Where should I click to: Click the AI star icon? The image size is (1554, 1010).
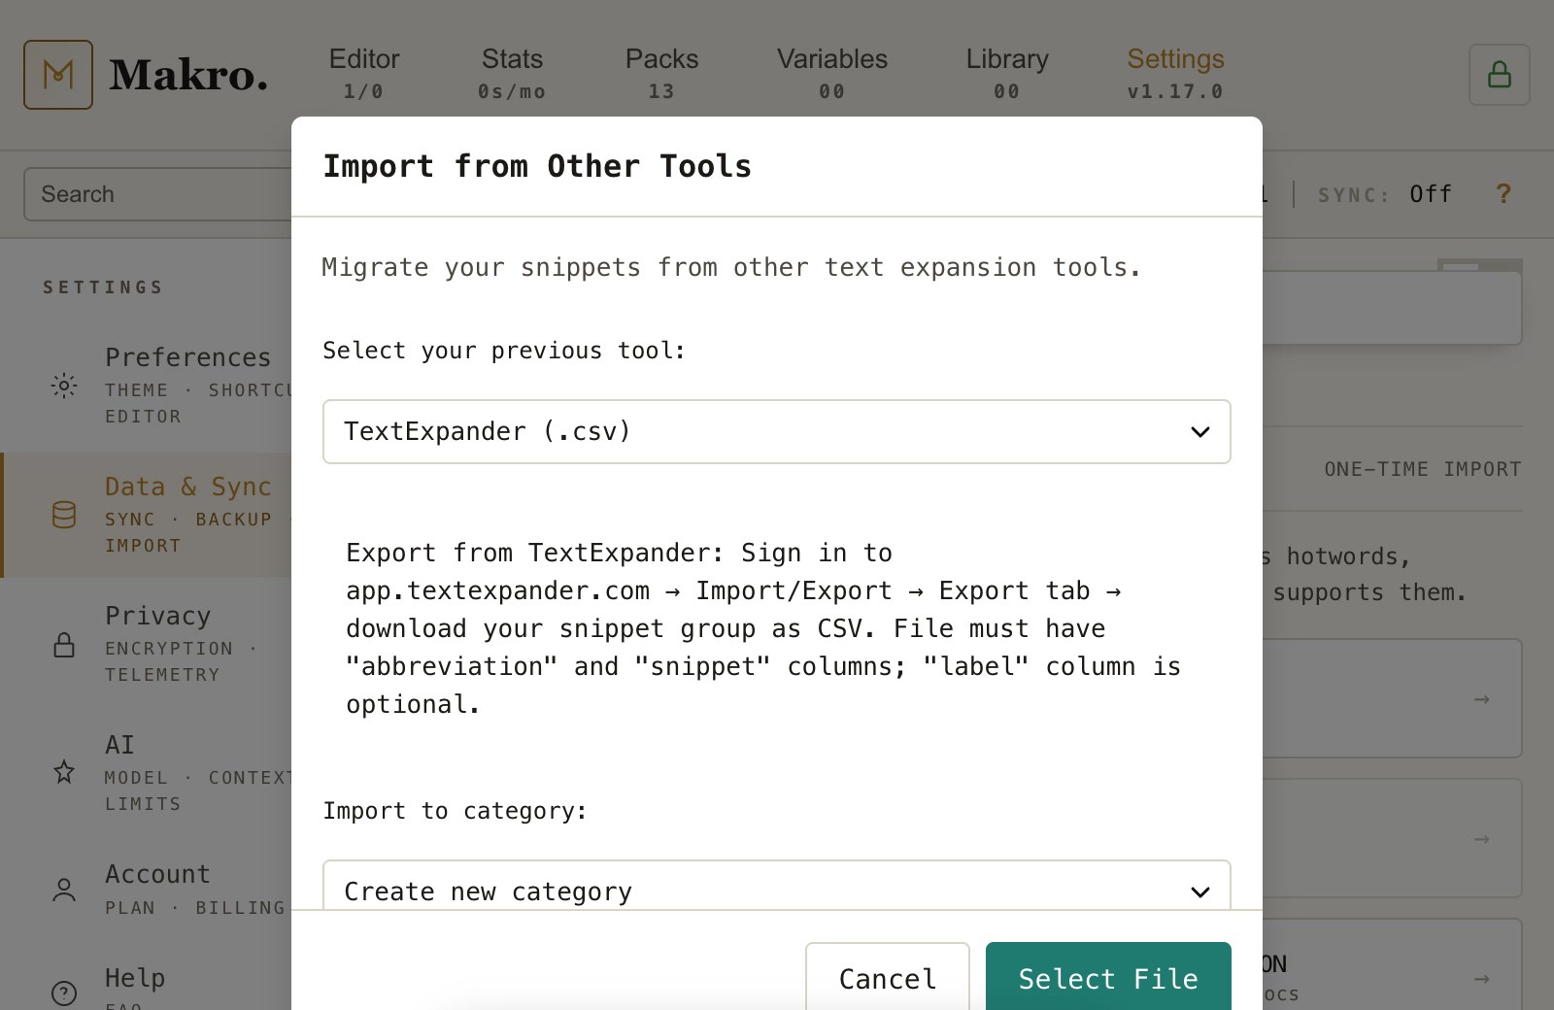pos(64,773)
